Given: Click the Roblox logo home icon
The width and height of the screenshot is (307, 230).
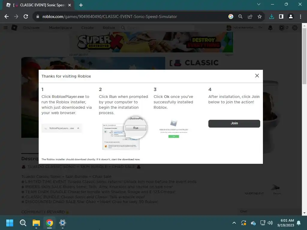Looking at the screenshot, I should pos(14,28).
